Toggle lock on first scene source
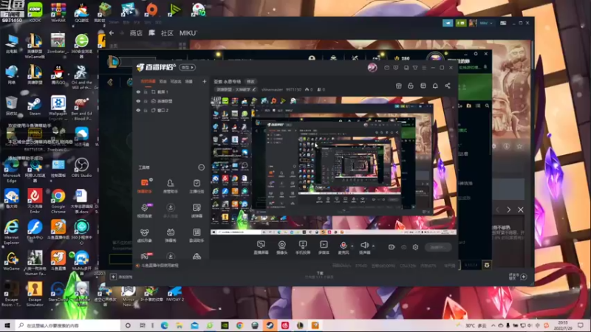This screenshot has width=591, height=332. (146, 91)
